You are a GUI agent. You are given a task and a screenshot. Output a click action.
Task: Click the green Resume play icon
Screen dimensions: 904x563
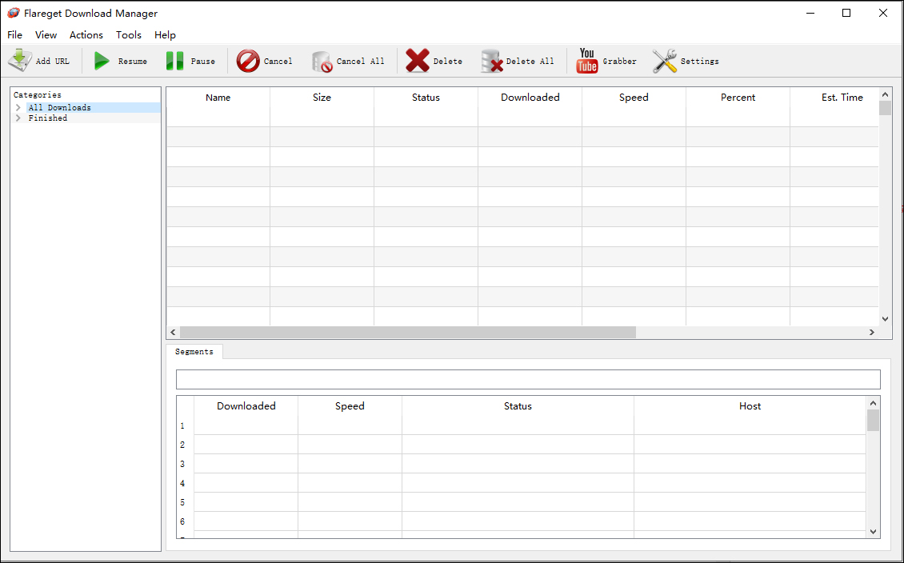point(102,61)
